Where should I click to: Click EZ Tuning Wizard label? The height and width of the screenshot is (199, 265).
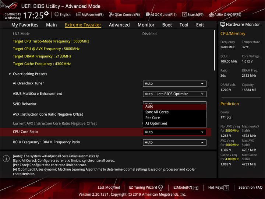tap(143, 188)
